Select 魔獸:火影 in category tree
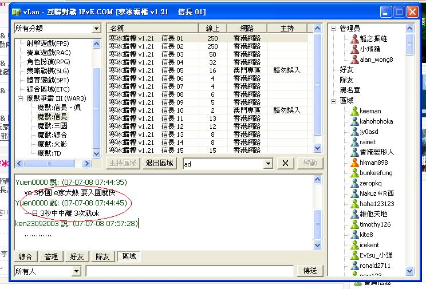Screen dimensions: 426x289 [x=52, y=144]
